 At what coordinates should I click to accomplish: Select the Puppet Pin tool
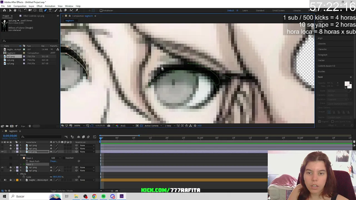[77, 10]
